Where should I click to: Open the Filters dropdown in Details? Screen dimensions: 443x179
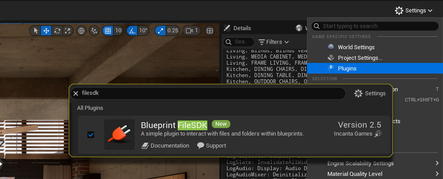pos(274,42)
